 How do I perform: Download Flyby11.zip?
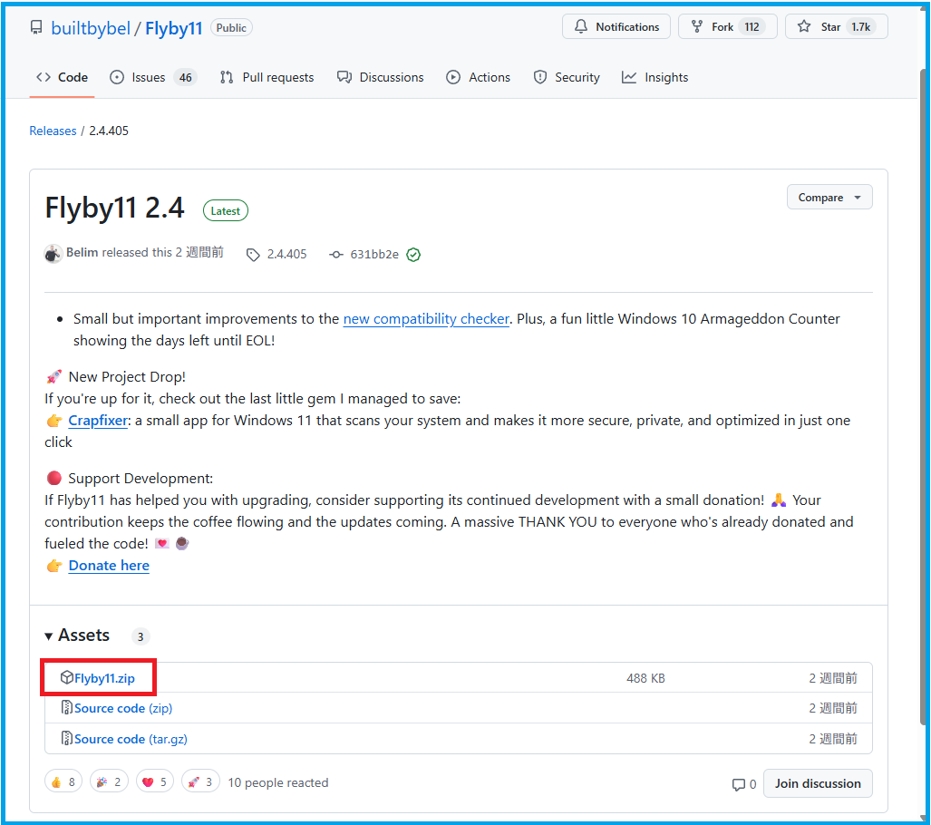click(x=104, y=678)
